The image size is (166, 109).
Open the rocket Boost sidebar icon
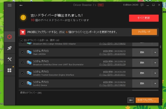click(10, 48)
